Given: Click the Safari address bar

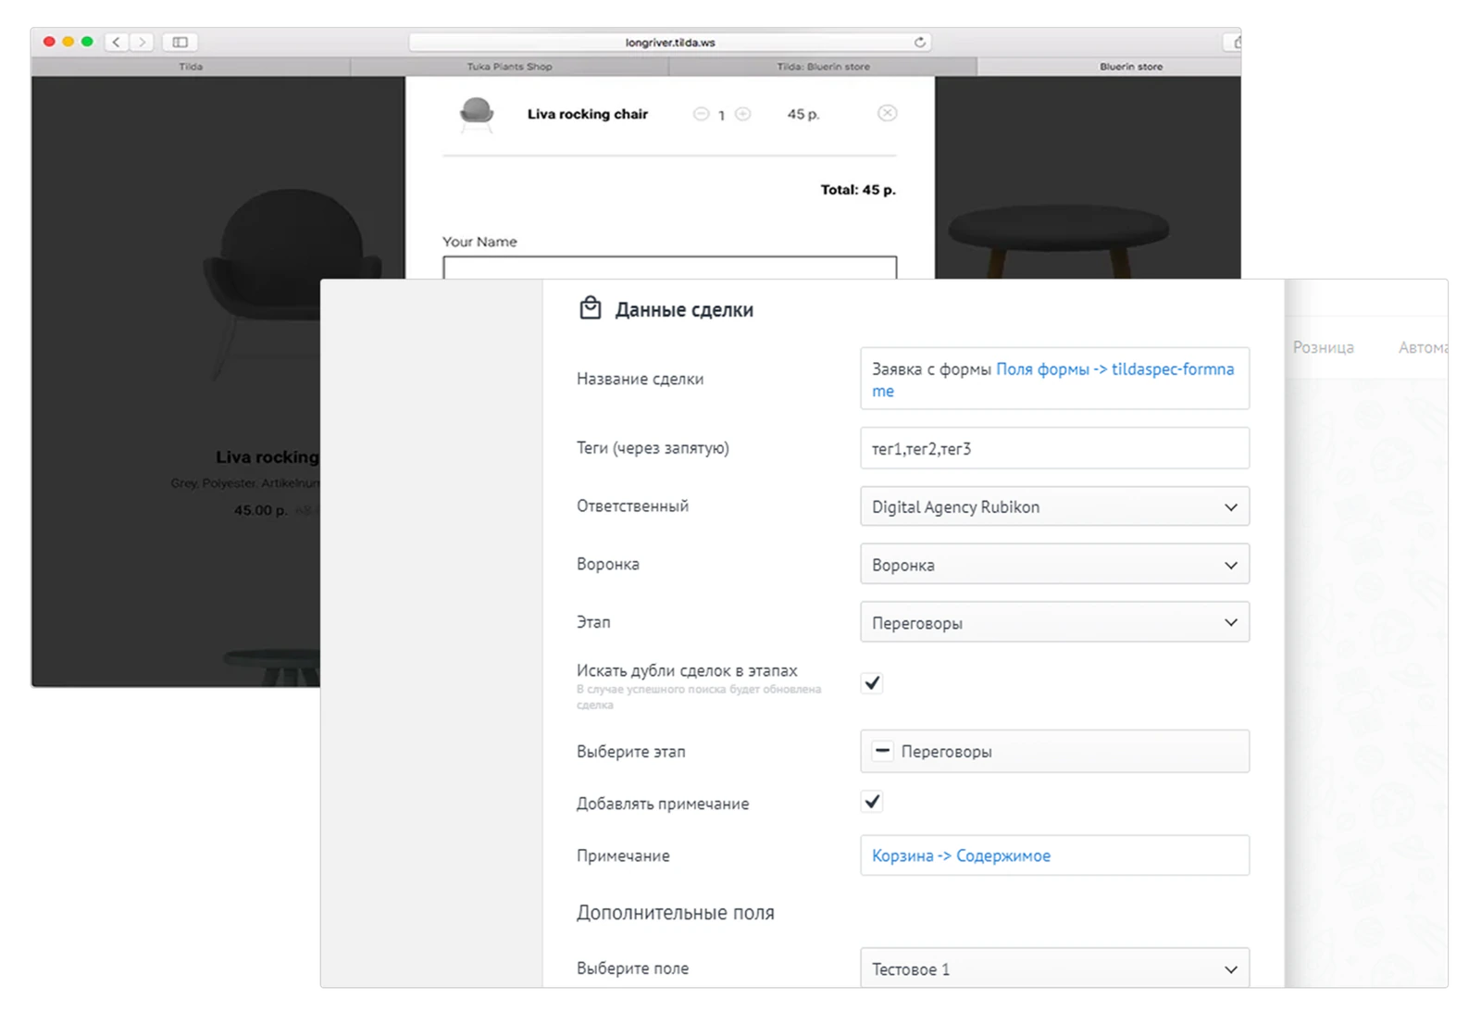Looking at the screenshot, I should point(670,42).
